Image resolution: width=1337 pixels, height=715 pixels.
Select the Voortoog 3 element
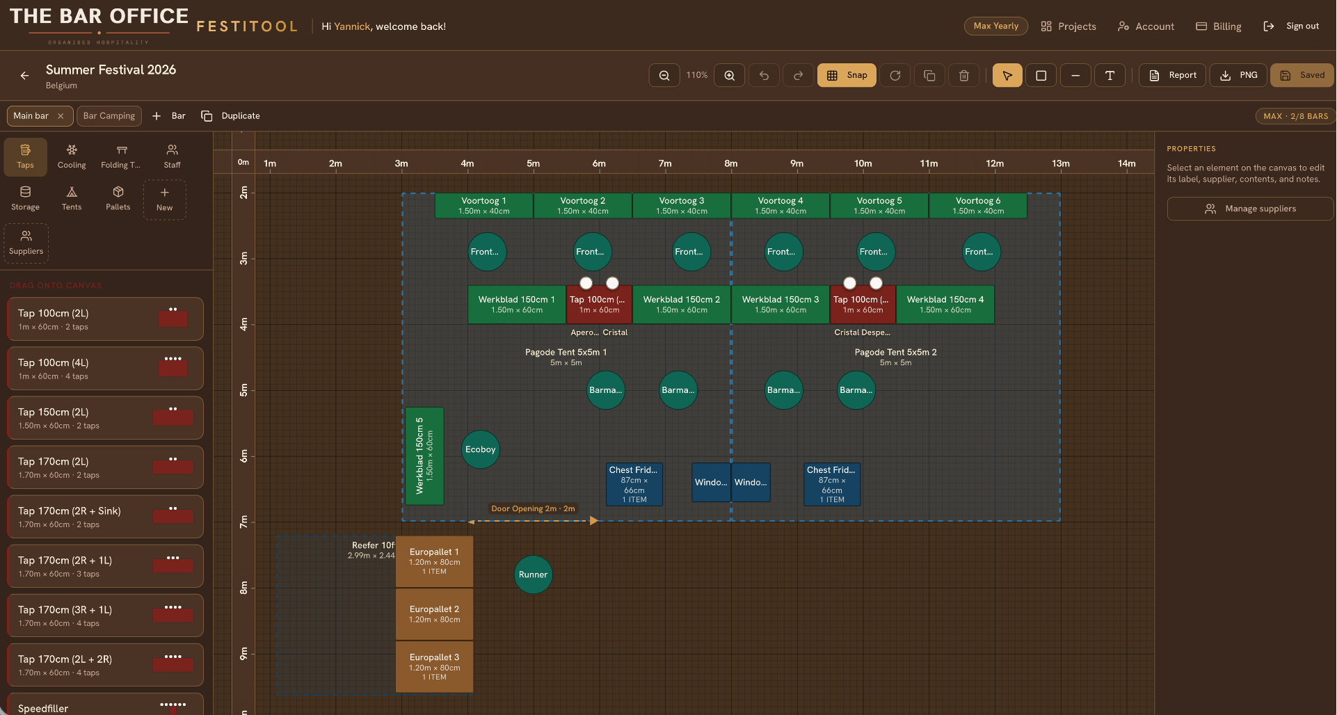pyautogui.click(x=682, y=206)
